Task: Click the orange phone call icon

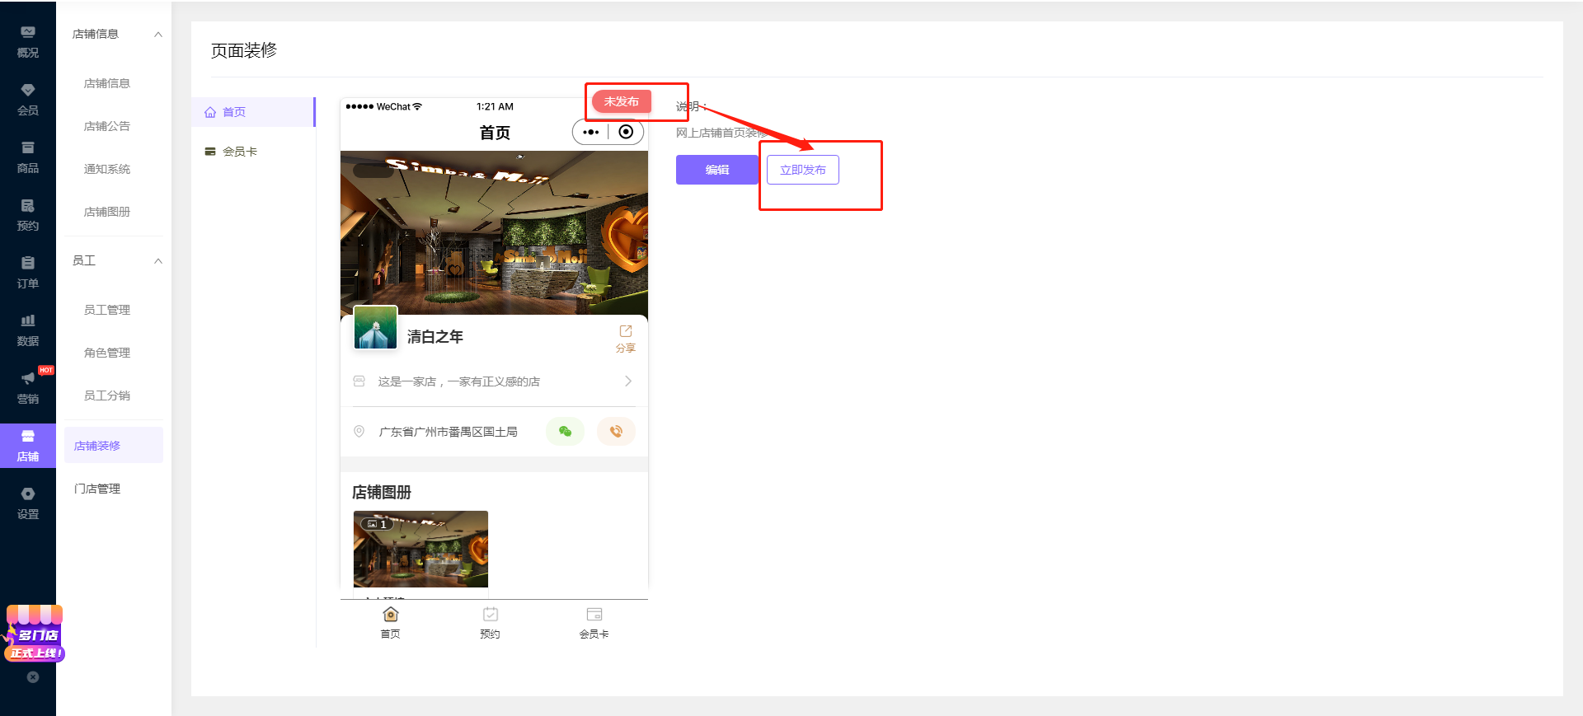Action: [616, 431]
